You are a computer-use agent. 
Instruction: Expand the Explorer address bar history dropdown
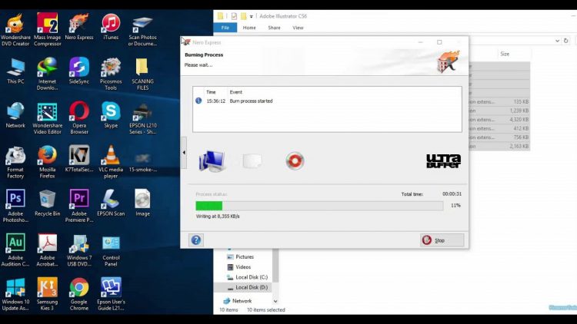[558, 41]
